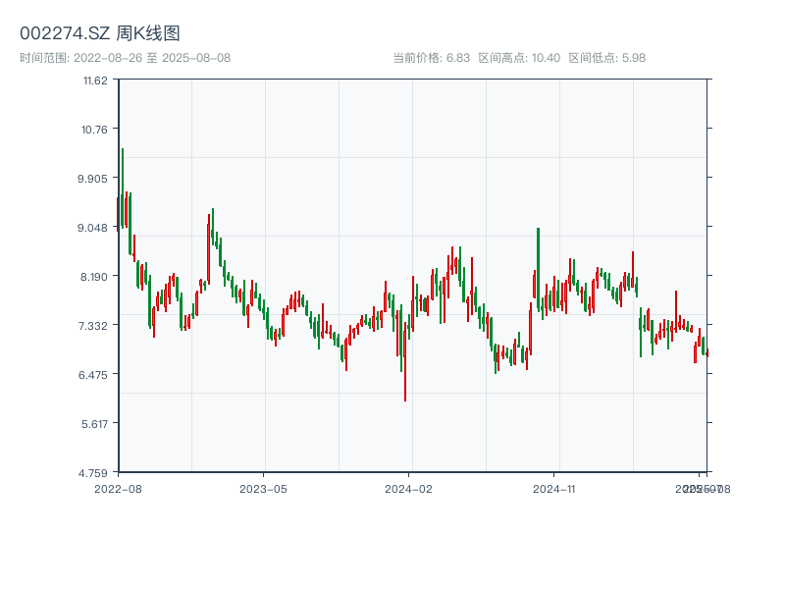Click the 7.332 y-axis price label
Screen dimensions: 785x589
point(94,325)
